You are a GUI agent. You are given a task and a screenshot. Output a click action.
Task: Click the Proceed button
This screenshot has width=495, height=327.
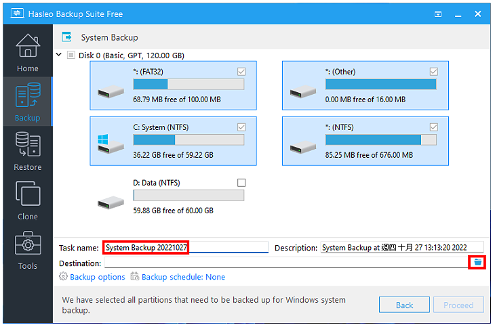[458, 305]
